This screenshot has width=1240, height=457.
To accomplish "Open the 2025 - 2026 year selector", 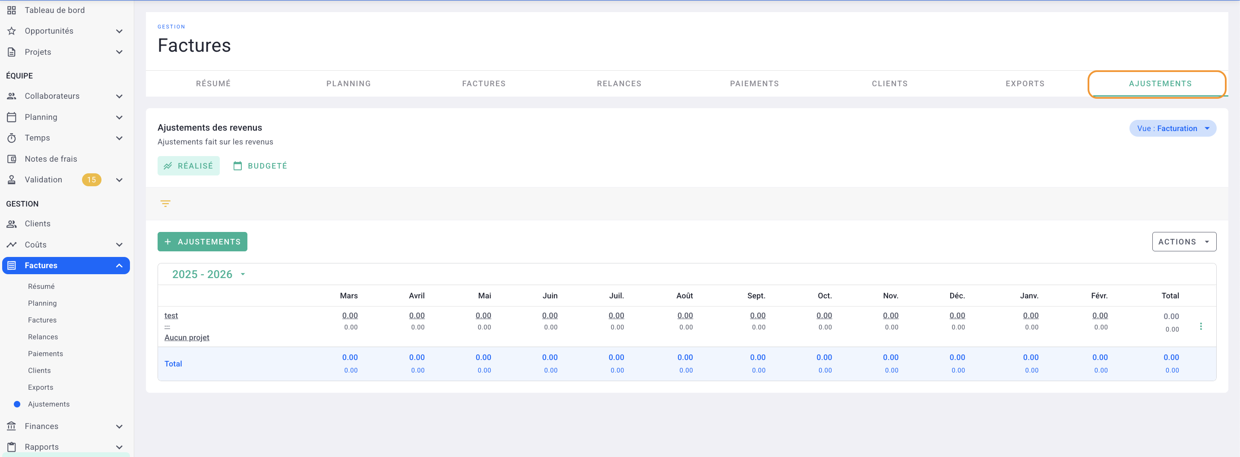I will click(x=209, y=274).
